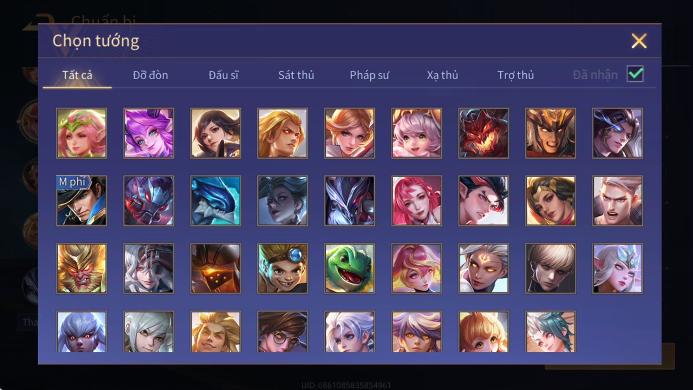Screen dimensions: 693x390
Task: Switch to the Đỡ đòn tab
Action: [x=150, y=75]
